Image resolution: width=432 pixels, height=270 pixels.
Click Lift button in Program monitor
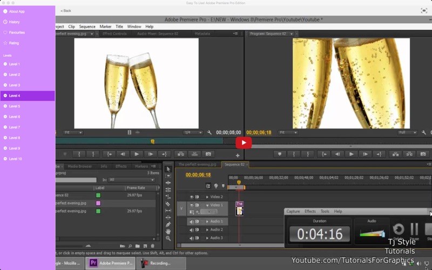[x=395, y=154]
